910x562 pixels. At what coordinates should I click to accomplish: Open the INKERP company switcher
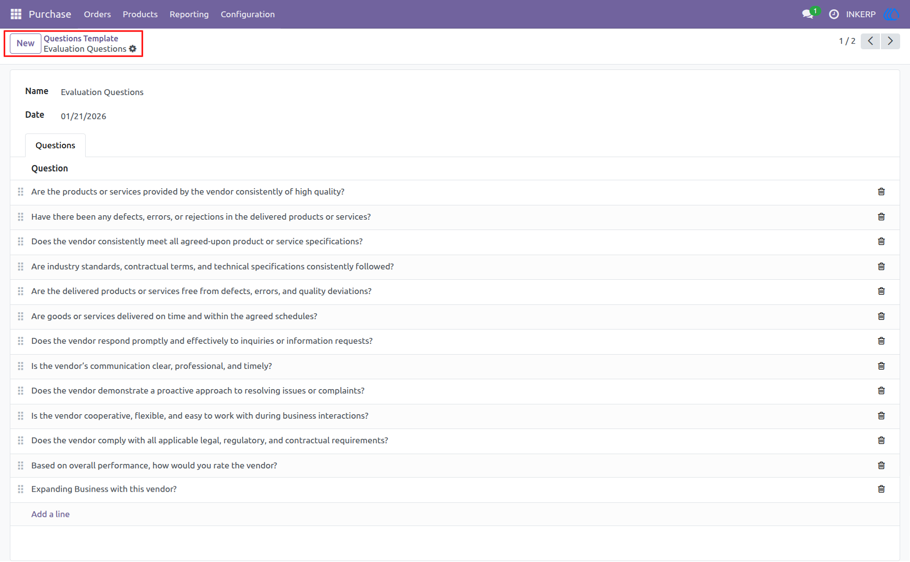pos(861,14)
